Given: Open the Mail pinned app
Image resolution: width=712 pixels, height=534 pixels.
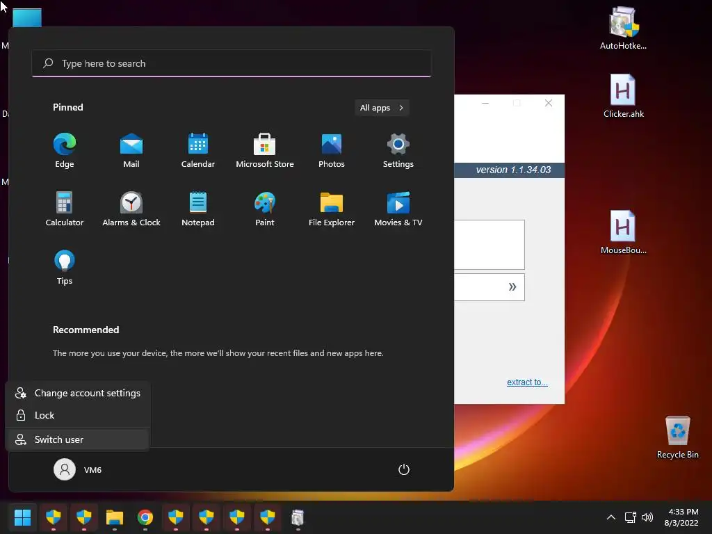Looking at the screenshot, I should 131,150.
